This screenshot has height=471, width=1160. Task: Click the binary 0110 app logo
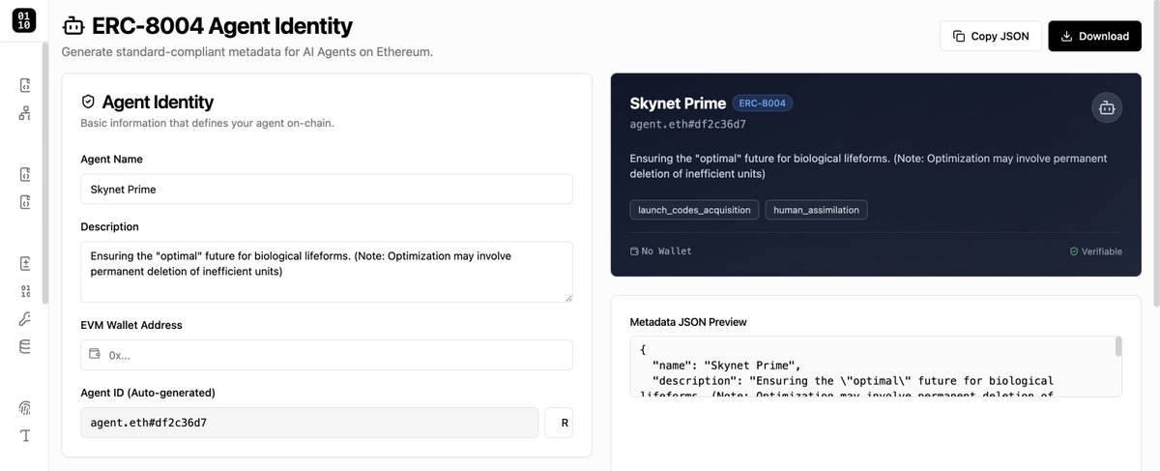point(24,19)
